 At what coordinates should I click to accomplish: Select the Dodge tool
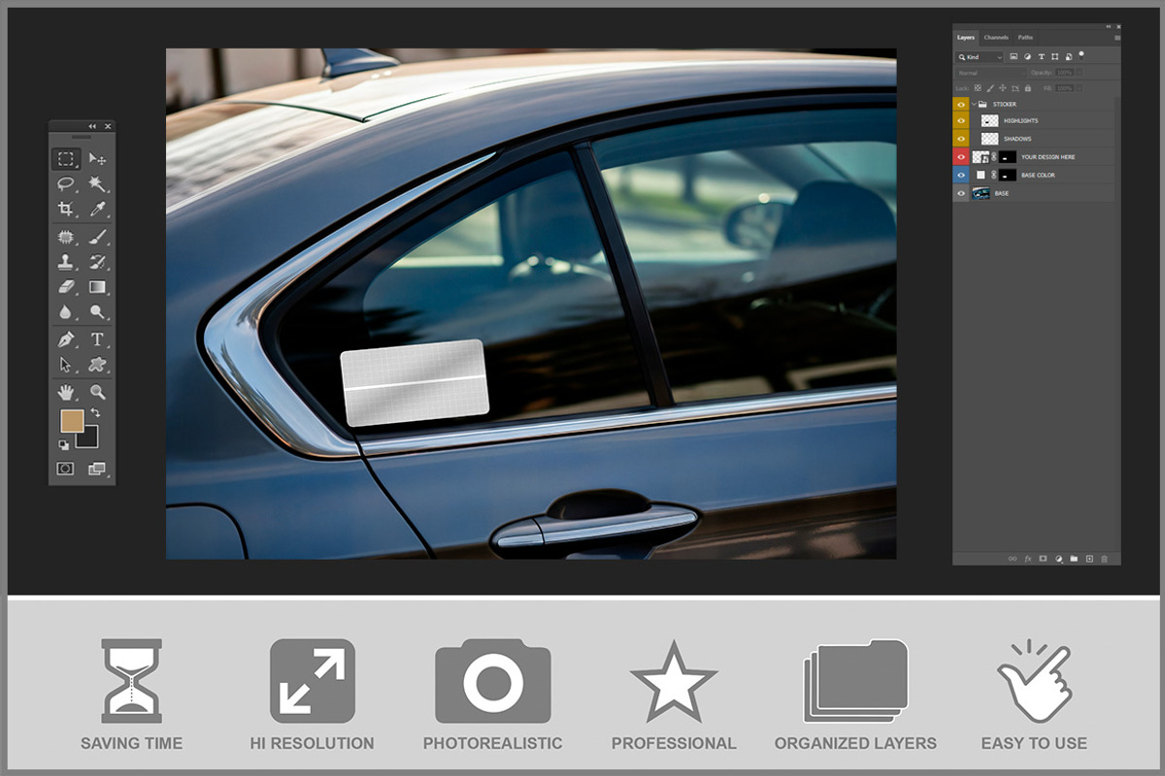tap(97, 312)
